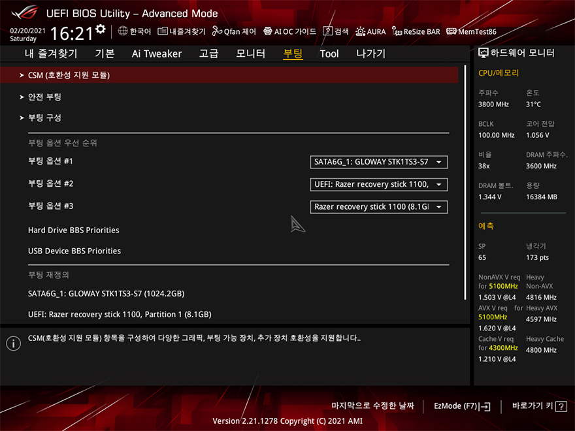Open the 바로가기 키 shortcut help
Viewport: 575px width, 431px height.
(x=539, y=406)
